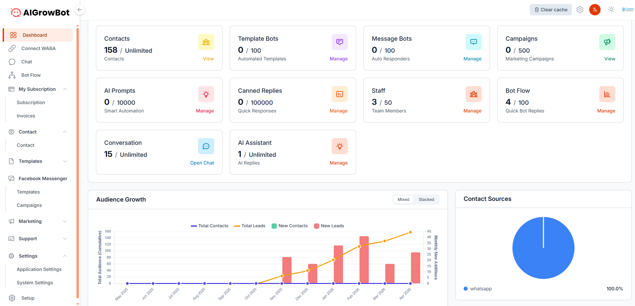This screenshot has width=635, height=306.
Task: Select the Dashboard grid icon in sidebar
Action: pos(13,35)
